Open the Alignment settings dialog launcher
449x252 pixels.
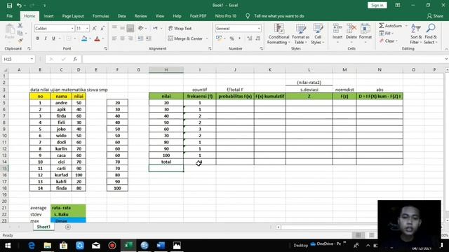[x=210, y=48]
